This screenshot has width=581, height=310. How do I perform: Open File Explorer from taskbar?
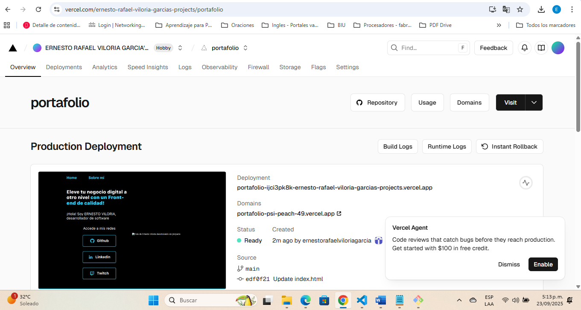pyautogui.click(x=286, y=300)
